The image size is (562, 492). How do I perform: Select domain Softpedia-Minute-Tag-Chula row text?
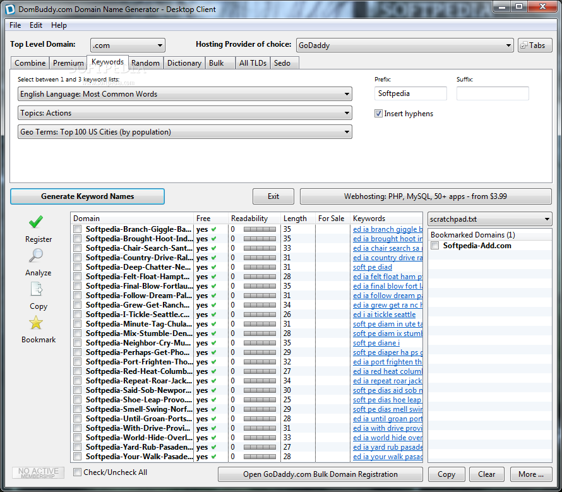coord(139,324)
